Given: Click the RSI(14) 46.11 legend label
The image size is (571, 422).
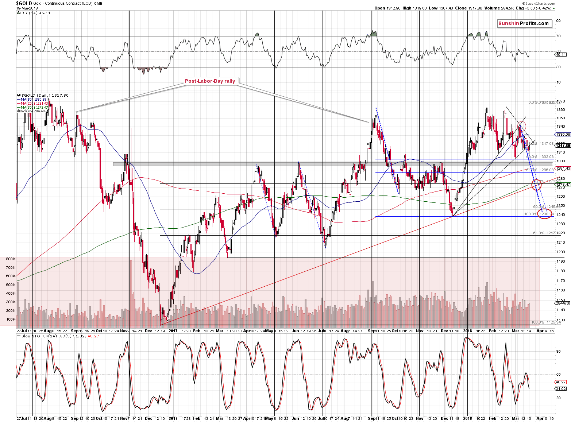Looking at the screenshot, I should [x=35, y=13].
